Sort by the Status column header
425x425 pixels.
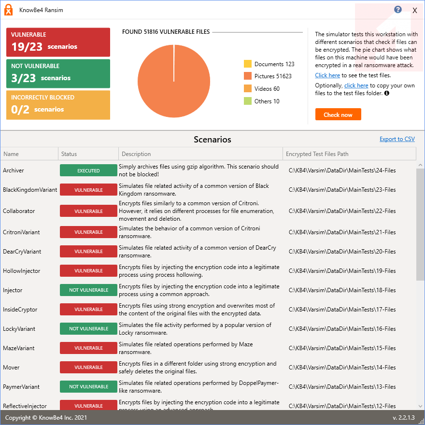tap(88, 154)
